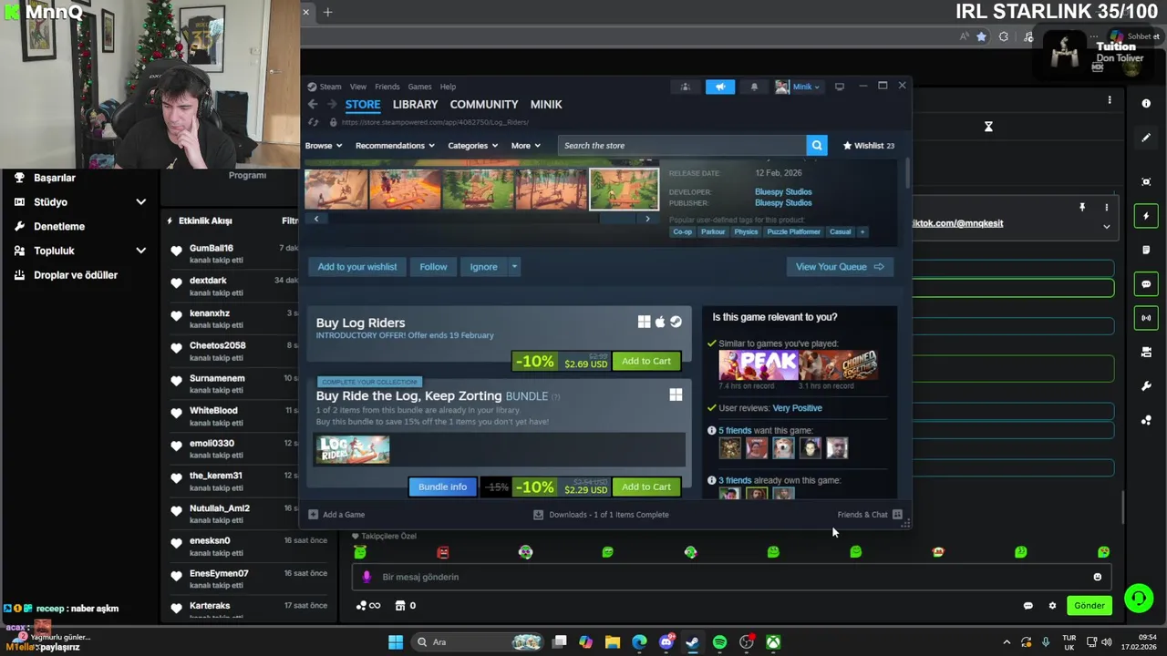The image size is (1167, 656).
Task: Open Downloads manager in Steam footer
Action: [601, 515]
